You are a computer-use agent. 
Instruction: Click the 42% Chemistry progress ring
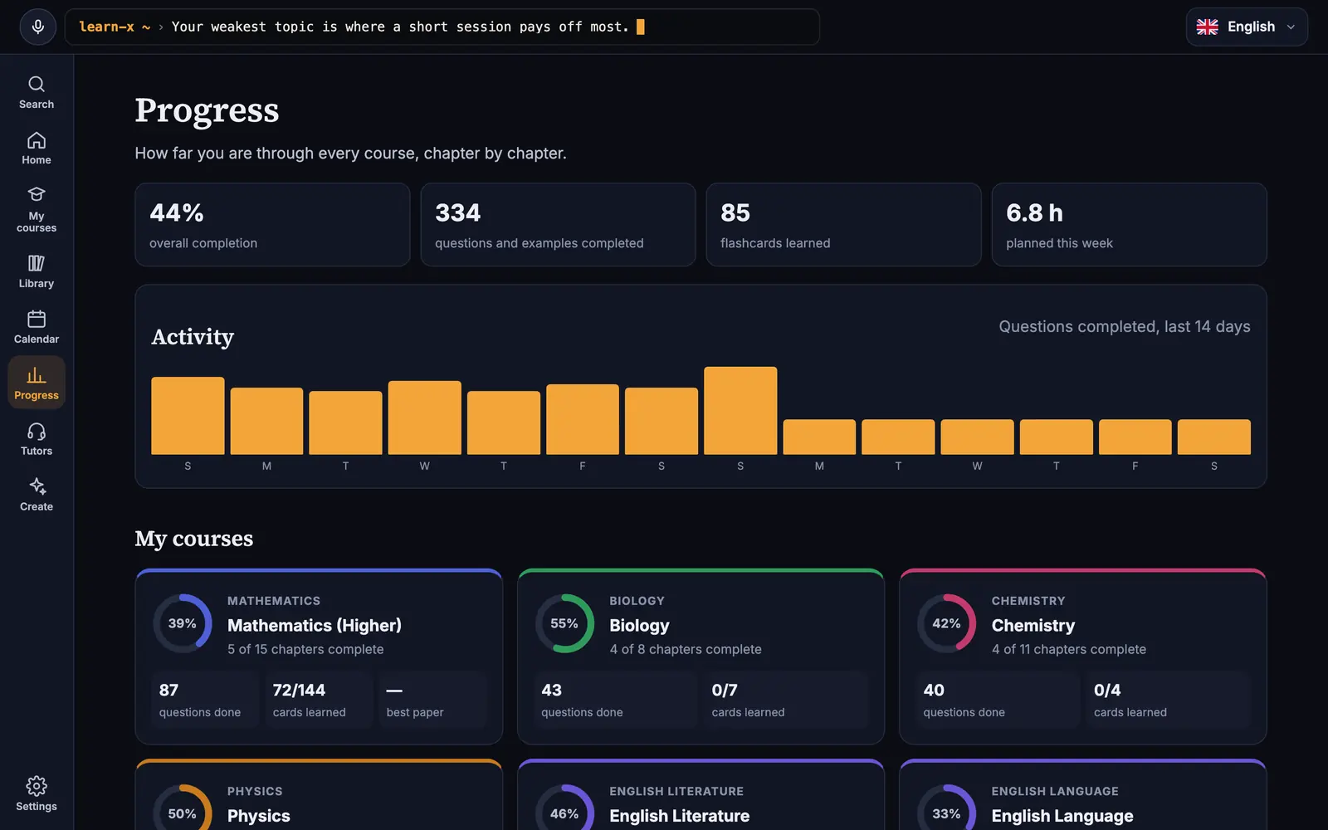click(x=946, y=623)
